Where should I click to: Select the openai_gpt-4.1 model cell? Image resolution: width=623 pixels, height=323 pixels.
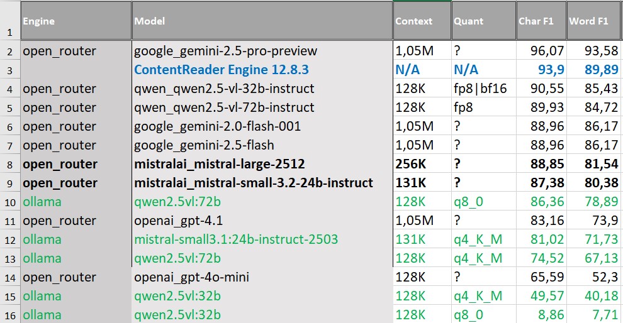click(x=262, y=221)
